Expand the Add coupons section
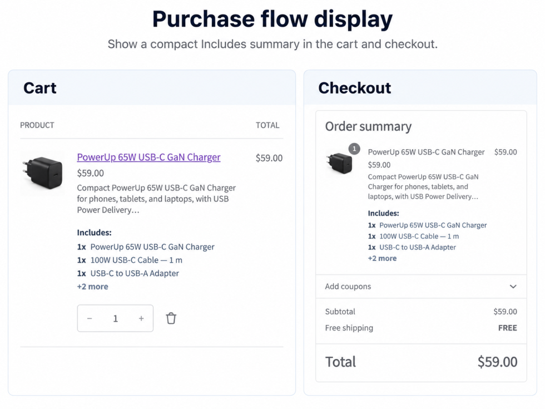Viewport: 545px width, 409px height. tap(421, 287)
